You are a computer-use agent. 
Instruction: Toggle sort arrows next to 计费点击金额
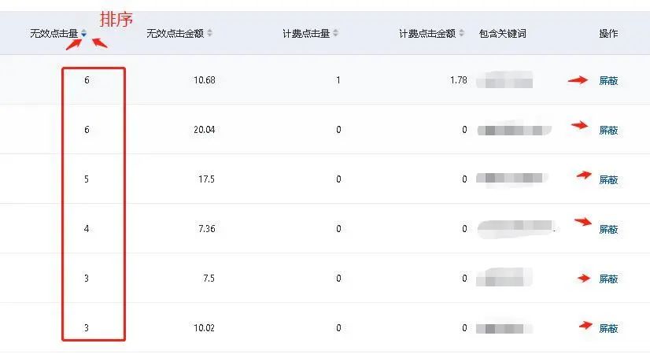click(462, 33)
